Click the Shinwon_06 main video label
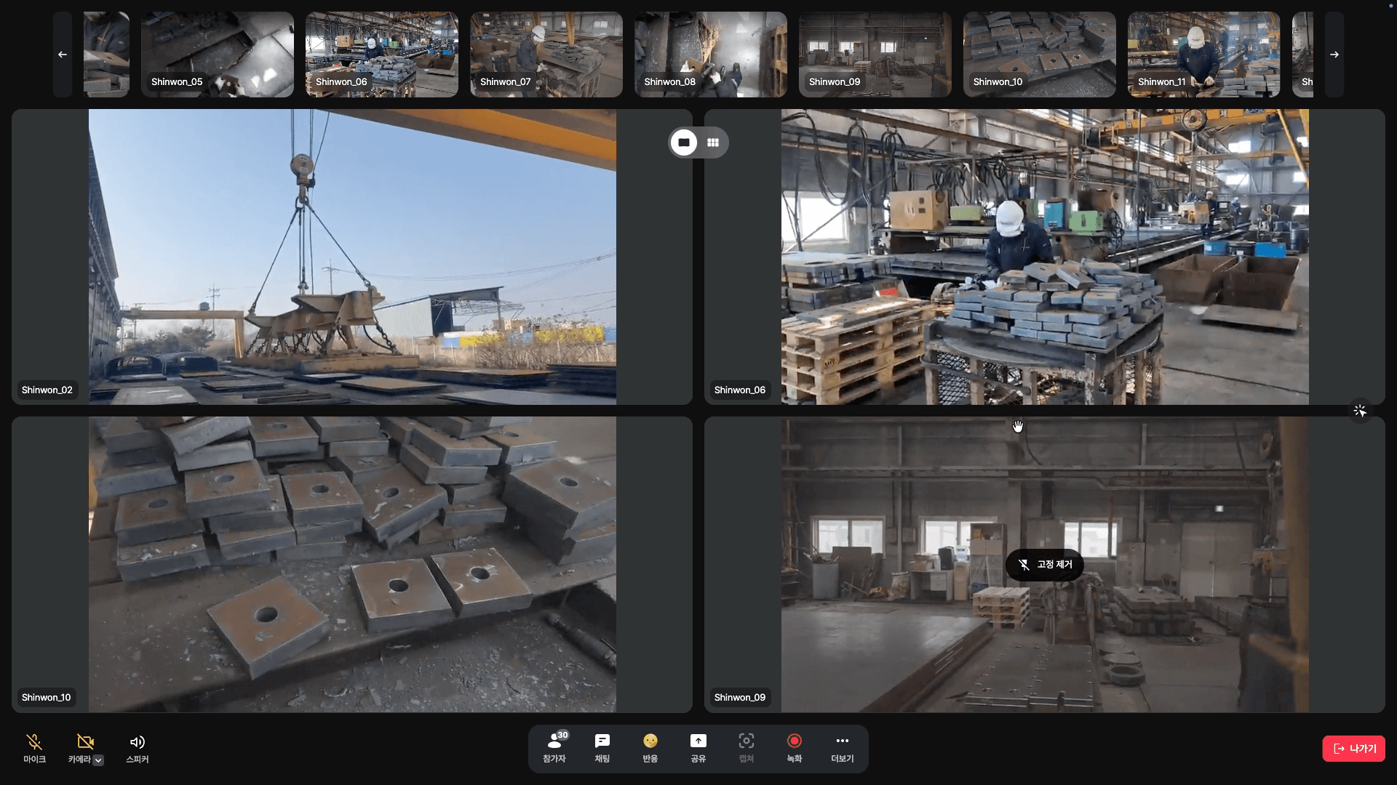The height and width of the screenshot is (785, 1397). pyautogui.click(x=740, y=390)
